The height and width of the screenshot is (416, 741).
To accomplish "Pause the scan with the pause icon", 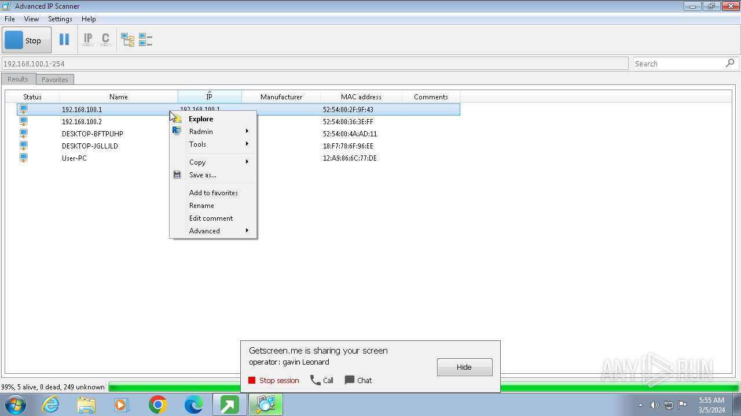I will point(64,40).
